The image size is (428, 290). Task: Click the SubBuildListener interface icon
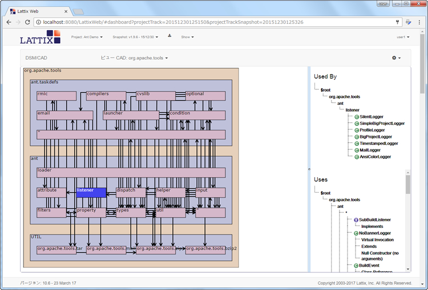coord(356,220)
